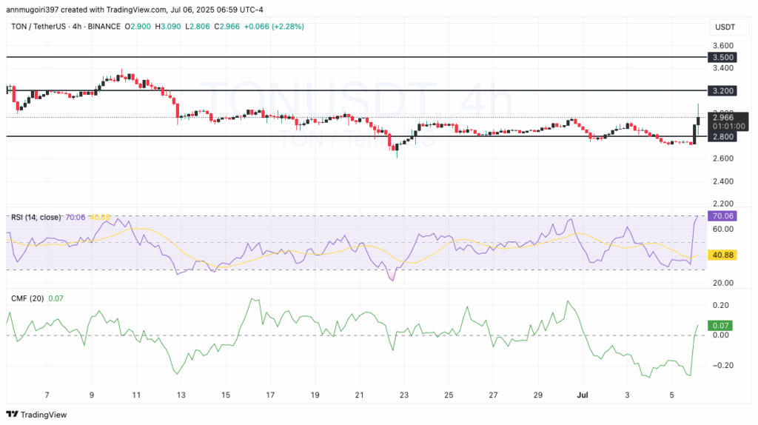
Task: Click date 17 on the time axis
Action: [270, 395]
